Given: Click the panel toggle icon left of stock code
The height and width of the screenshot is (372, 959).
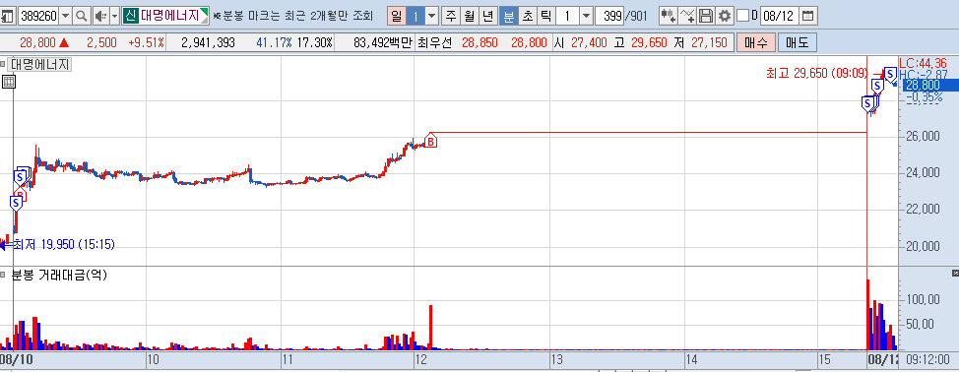Looking at the screenshot, I should click(x=8, y=16).
